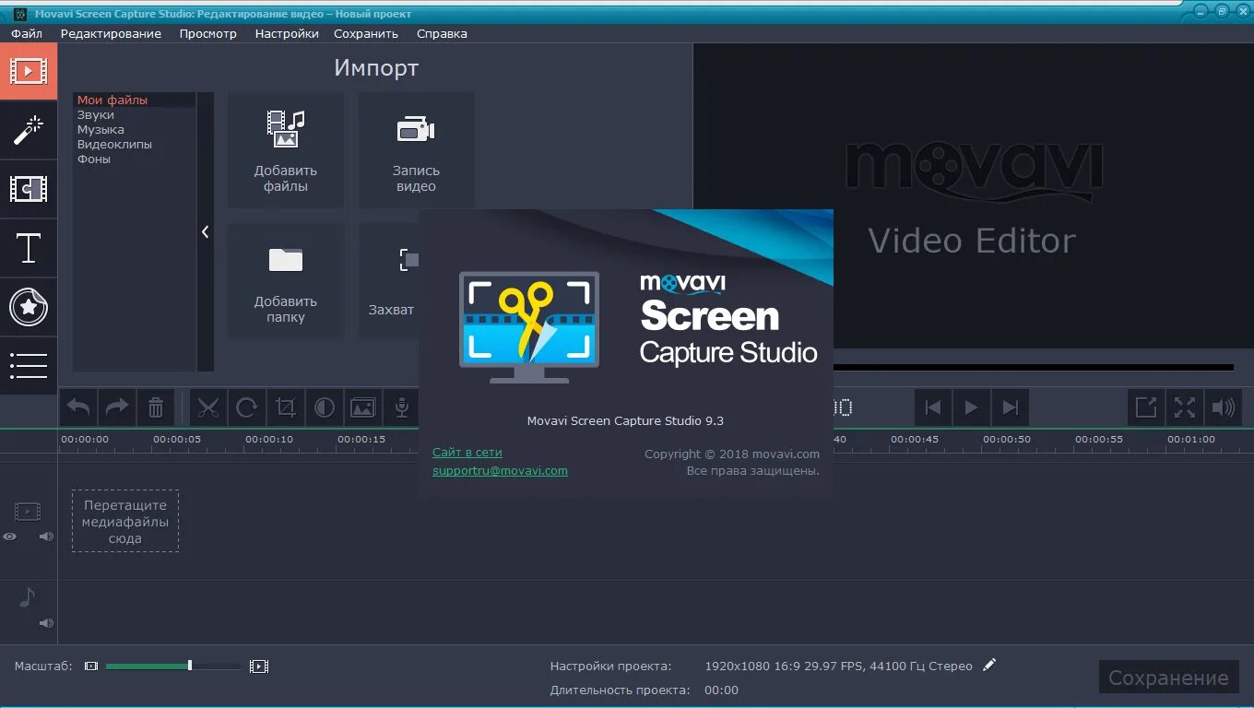Click the audio track note icon
The height and width of the screenshot is (708, 1254).
(27, 597)
